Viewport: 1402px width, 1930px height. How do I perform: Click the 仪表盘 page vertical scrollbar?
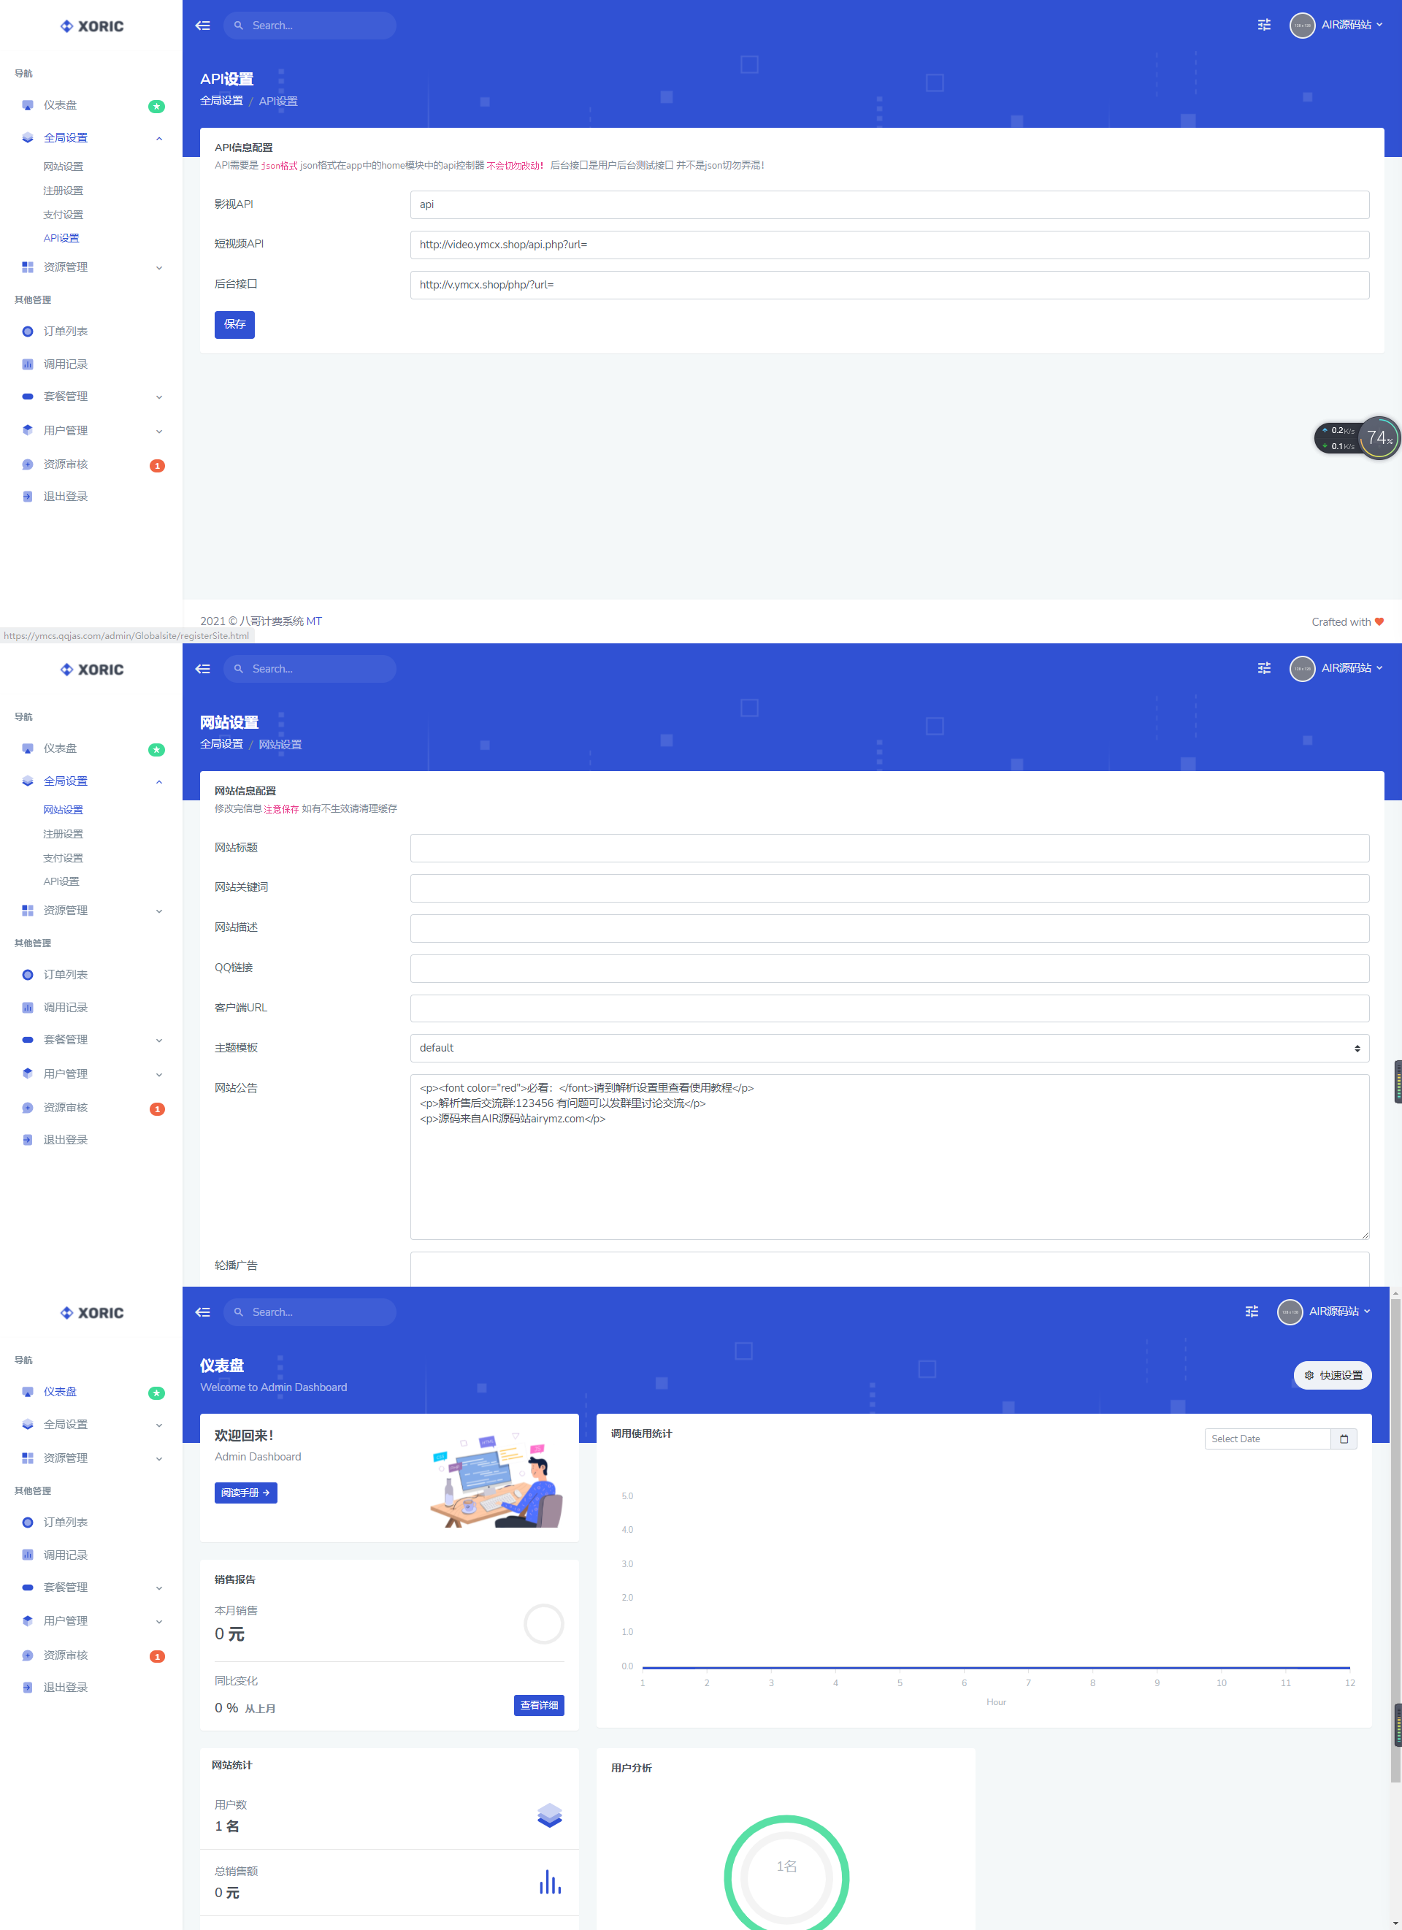pyautogui.click(x=1395, y=1540)
